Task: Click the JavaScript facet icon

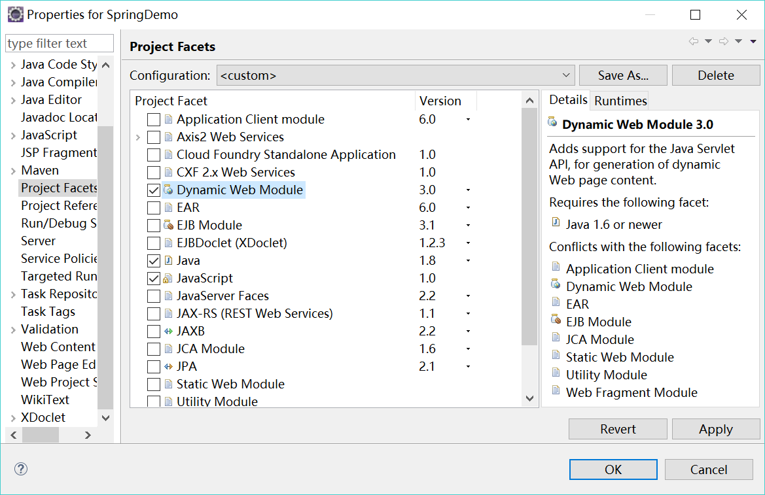Action: click(168, 278)
